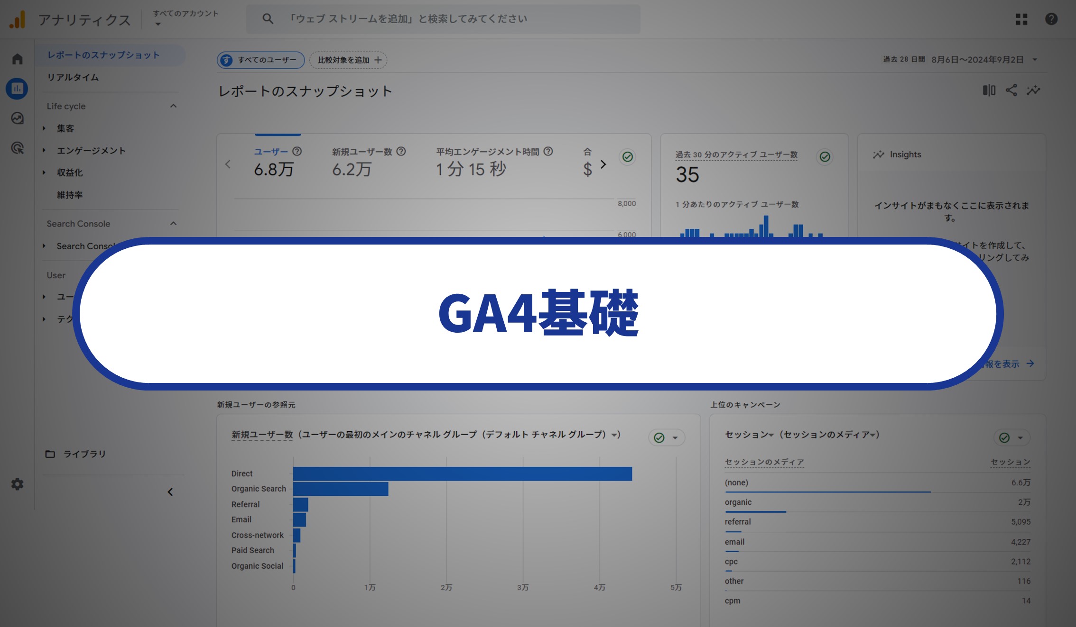Image resolution: width=1076 pixels, height=627 pixels.
Task: Click help icon next to 新規ユーザー数
Action: tap(401, 151)
